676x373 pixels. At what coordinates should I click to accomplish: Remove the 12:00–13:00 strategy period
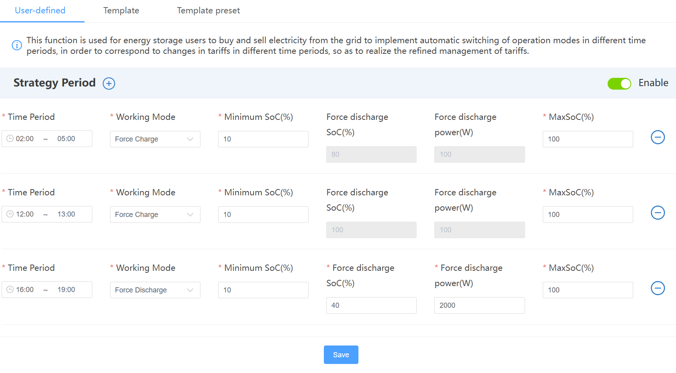pyautogui.click(x=658, y=213)
